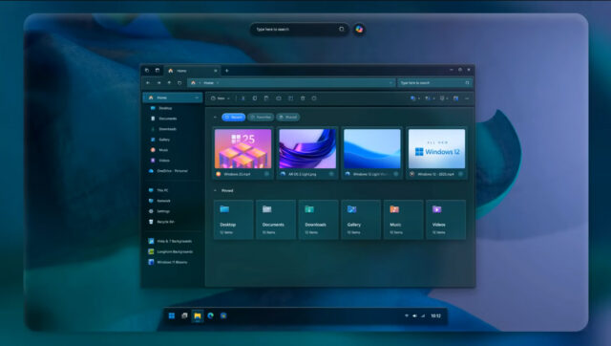Open the Edge browser from taskbar
Screen dimensions: 611x346
pos(210,315)
